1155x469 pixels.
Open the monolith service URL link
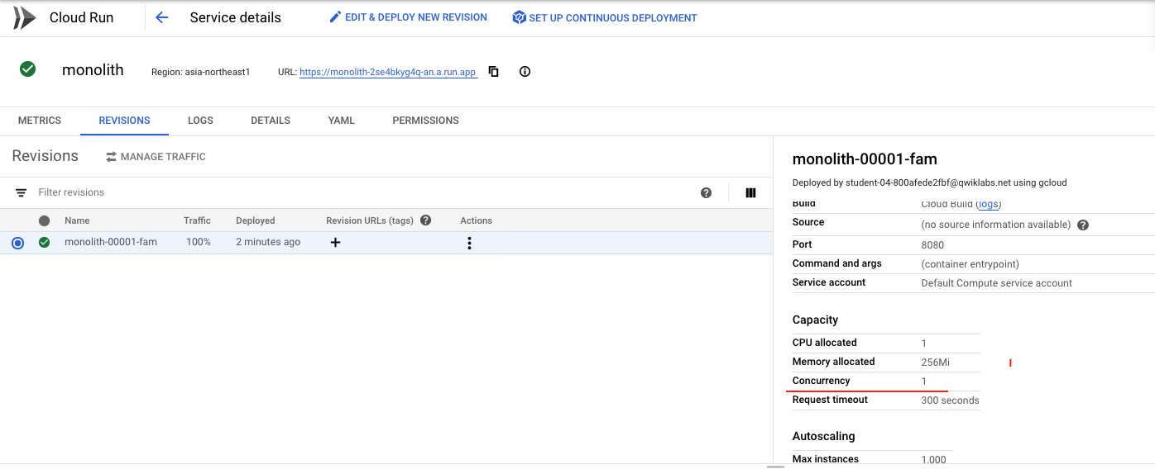(x=388, y=72)
